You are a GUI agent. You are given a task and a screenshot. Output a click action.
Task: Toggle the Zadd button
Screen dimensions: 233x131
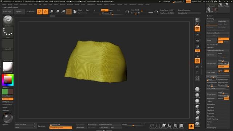pyautogui.click(x=105, y=10)
